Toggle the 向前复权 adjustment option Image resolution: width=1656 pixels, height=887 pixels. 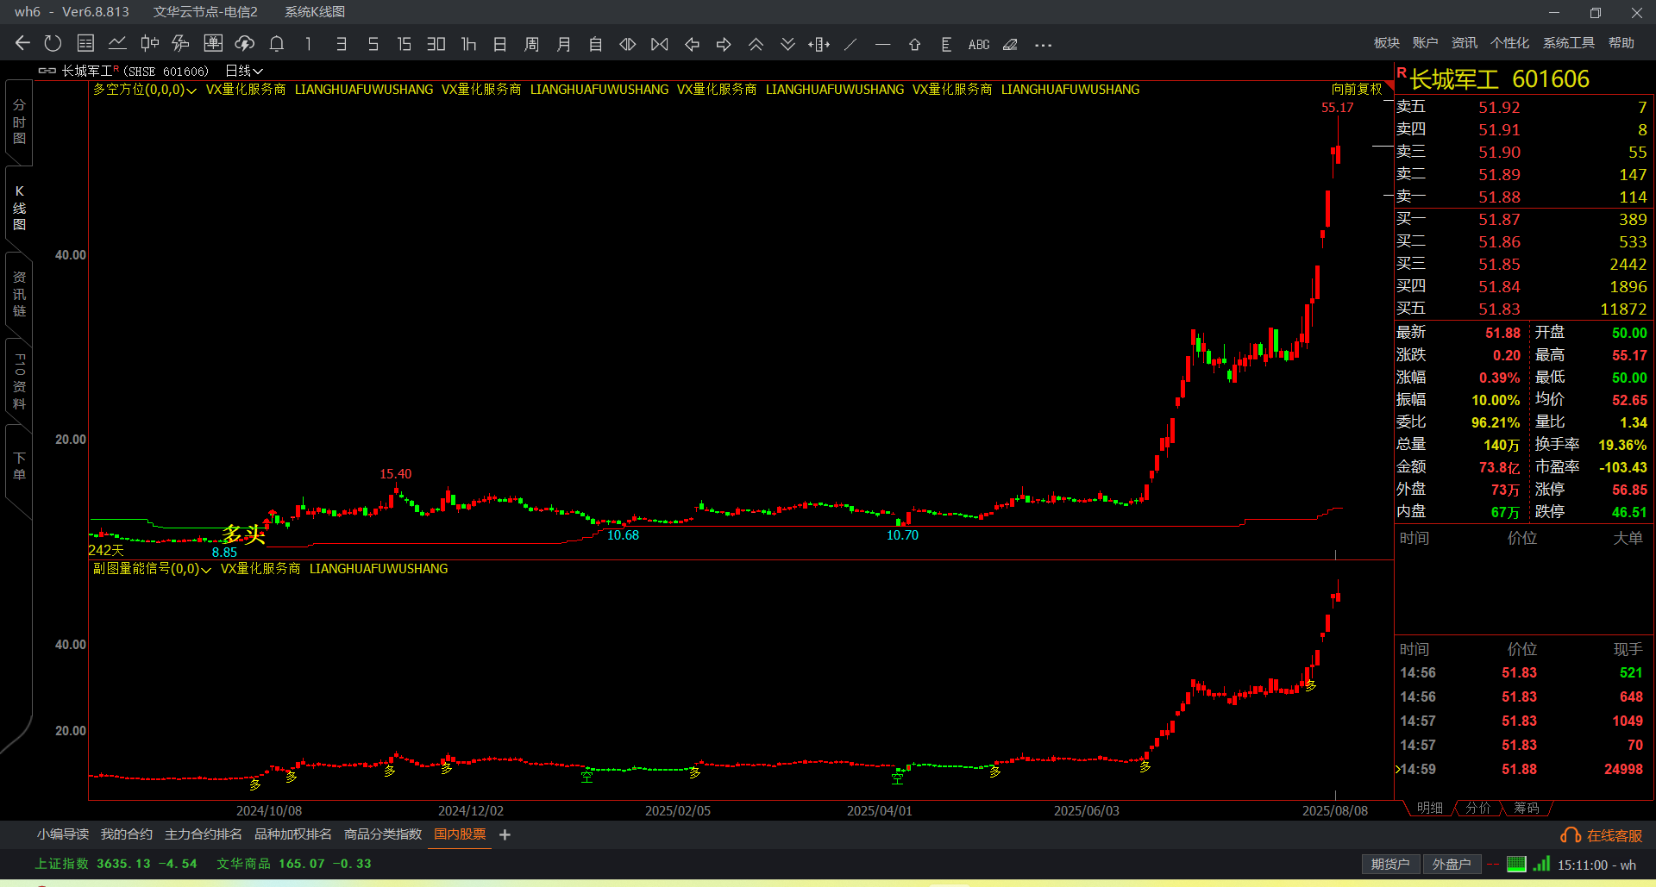coord(1357,90)
